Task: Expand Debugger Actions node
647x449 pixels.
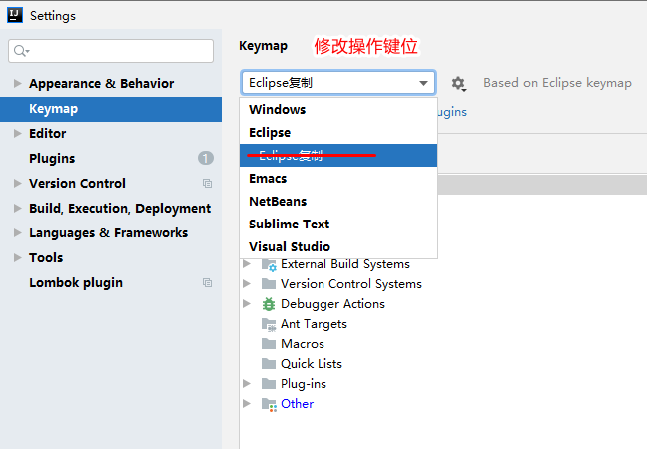Action: pyautogui.click(x=247, y=304)
